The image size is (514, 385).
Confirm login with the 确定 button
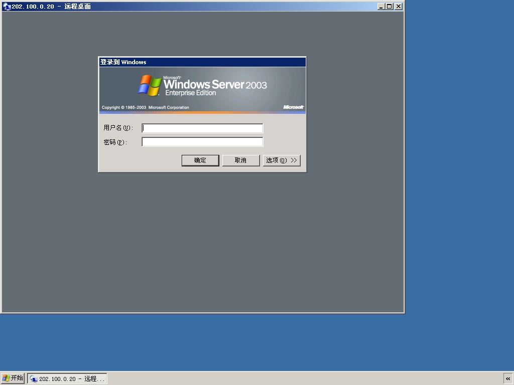[200, 160]
